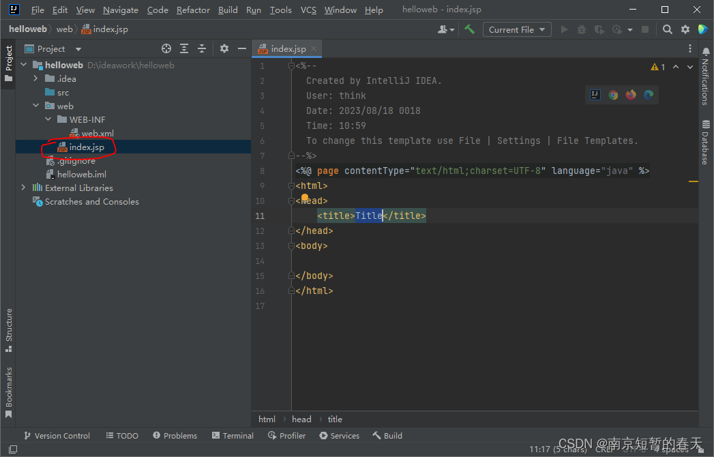Open the File menu
Image resolution: width=714 pixels, height=457 pixels.
[x=38, y=10]
